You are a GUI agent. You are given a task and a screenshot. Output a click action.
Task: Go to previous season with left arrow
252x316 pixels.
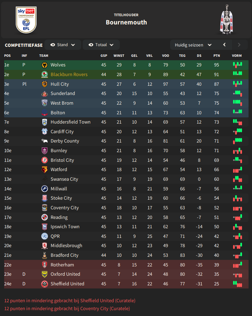(224, 45)
